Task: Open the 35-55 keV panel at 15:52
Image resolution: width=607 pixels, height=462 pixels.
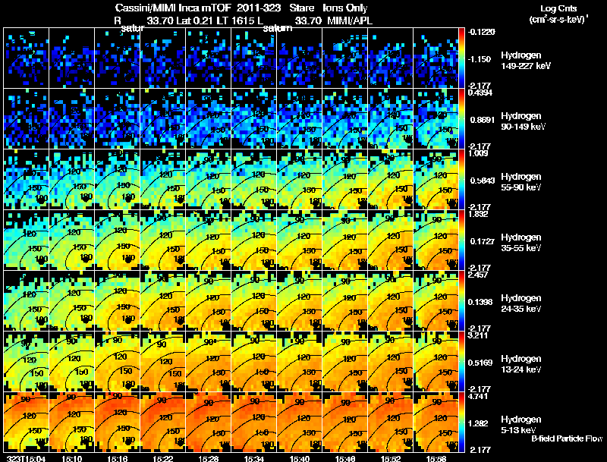Action: pyautogui.click(x=390, y=240)
